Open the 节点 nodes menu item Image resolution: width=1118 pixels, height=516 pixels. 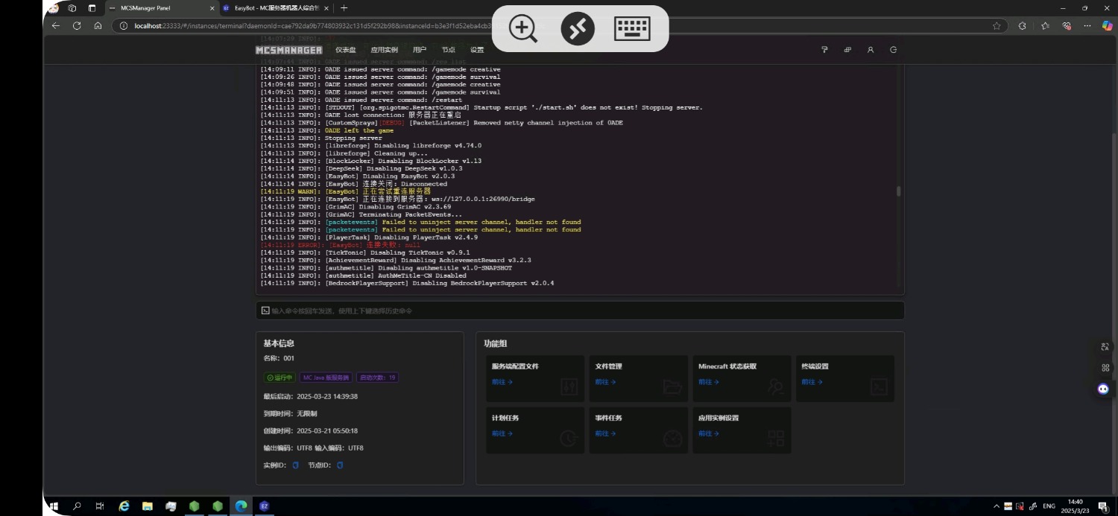click(448, 50)
